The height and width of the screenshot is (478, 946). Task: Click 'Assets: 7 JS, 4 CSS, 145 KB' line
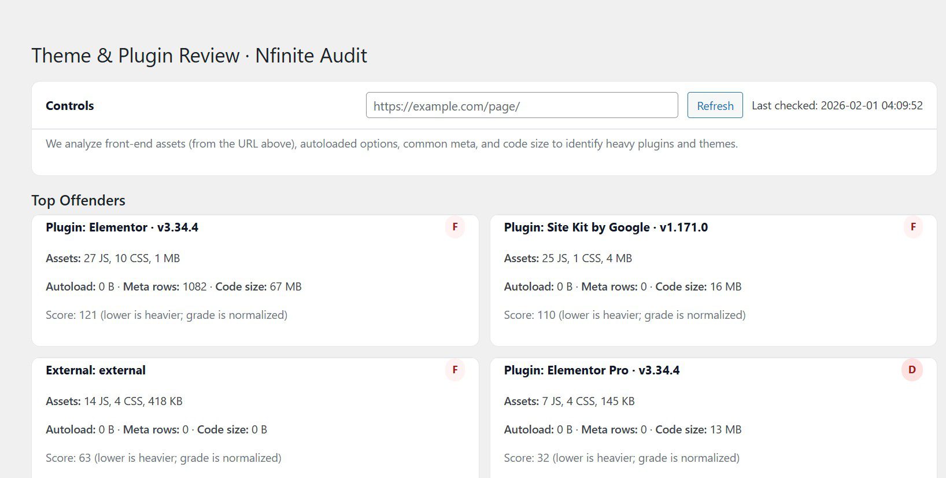569,401
